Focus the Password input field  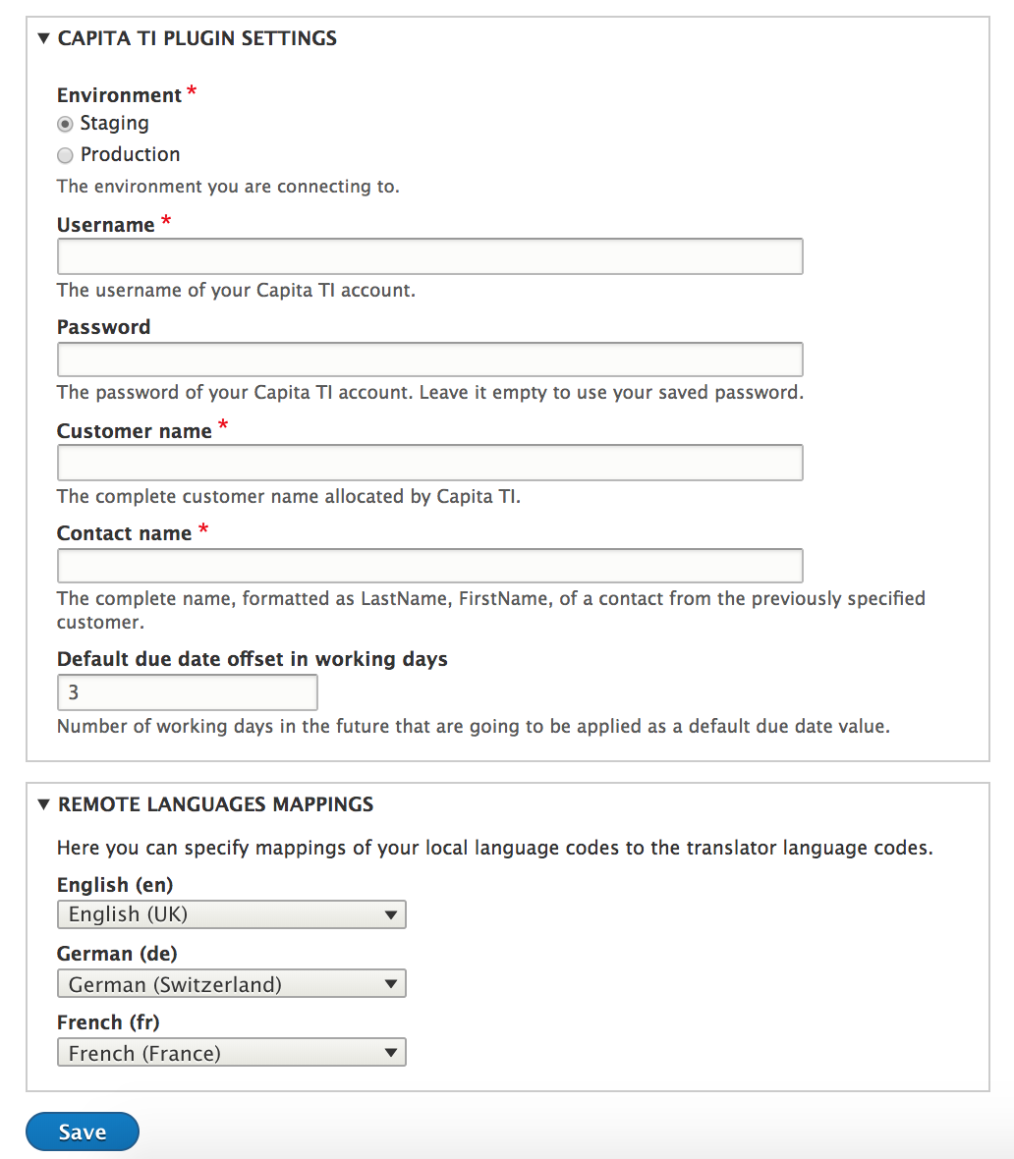(429, 359)
